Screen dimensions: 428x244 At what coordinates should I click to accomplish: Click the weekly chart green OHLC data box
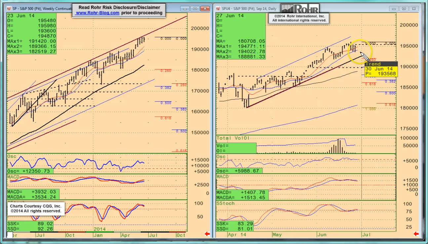coord(32,33)
